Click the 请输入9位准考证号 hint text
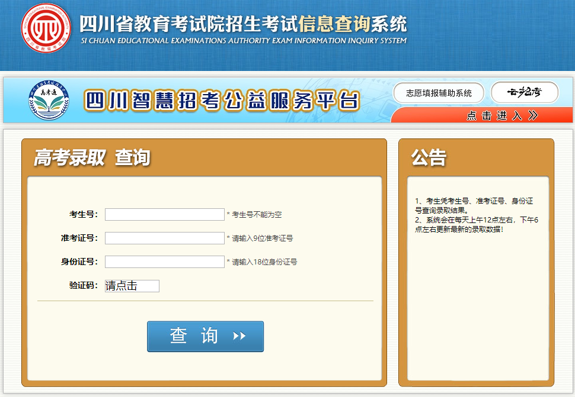Screen dimensions: 575x397 [262, 238]
